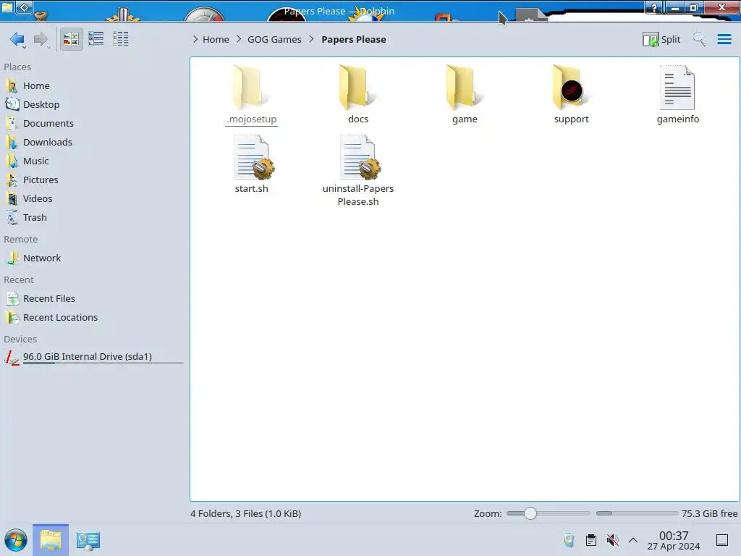Open the hamburger menu
This screenshot has height=556, width=741.
pos(724,39)
